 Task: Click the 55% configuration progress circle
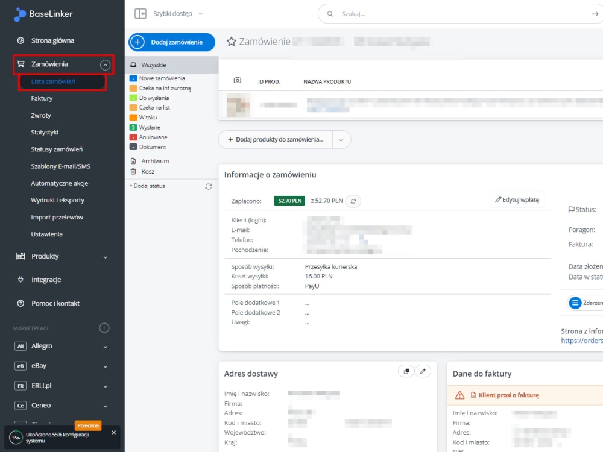point(16,438)
